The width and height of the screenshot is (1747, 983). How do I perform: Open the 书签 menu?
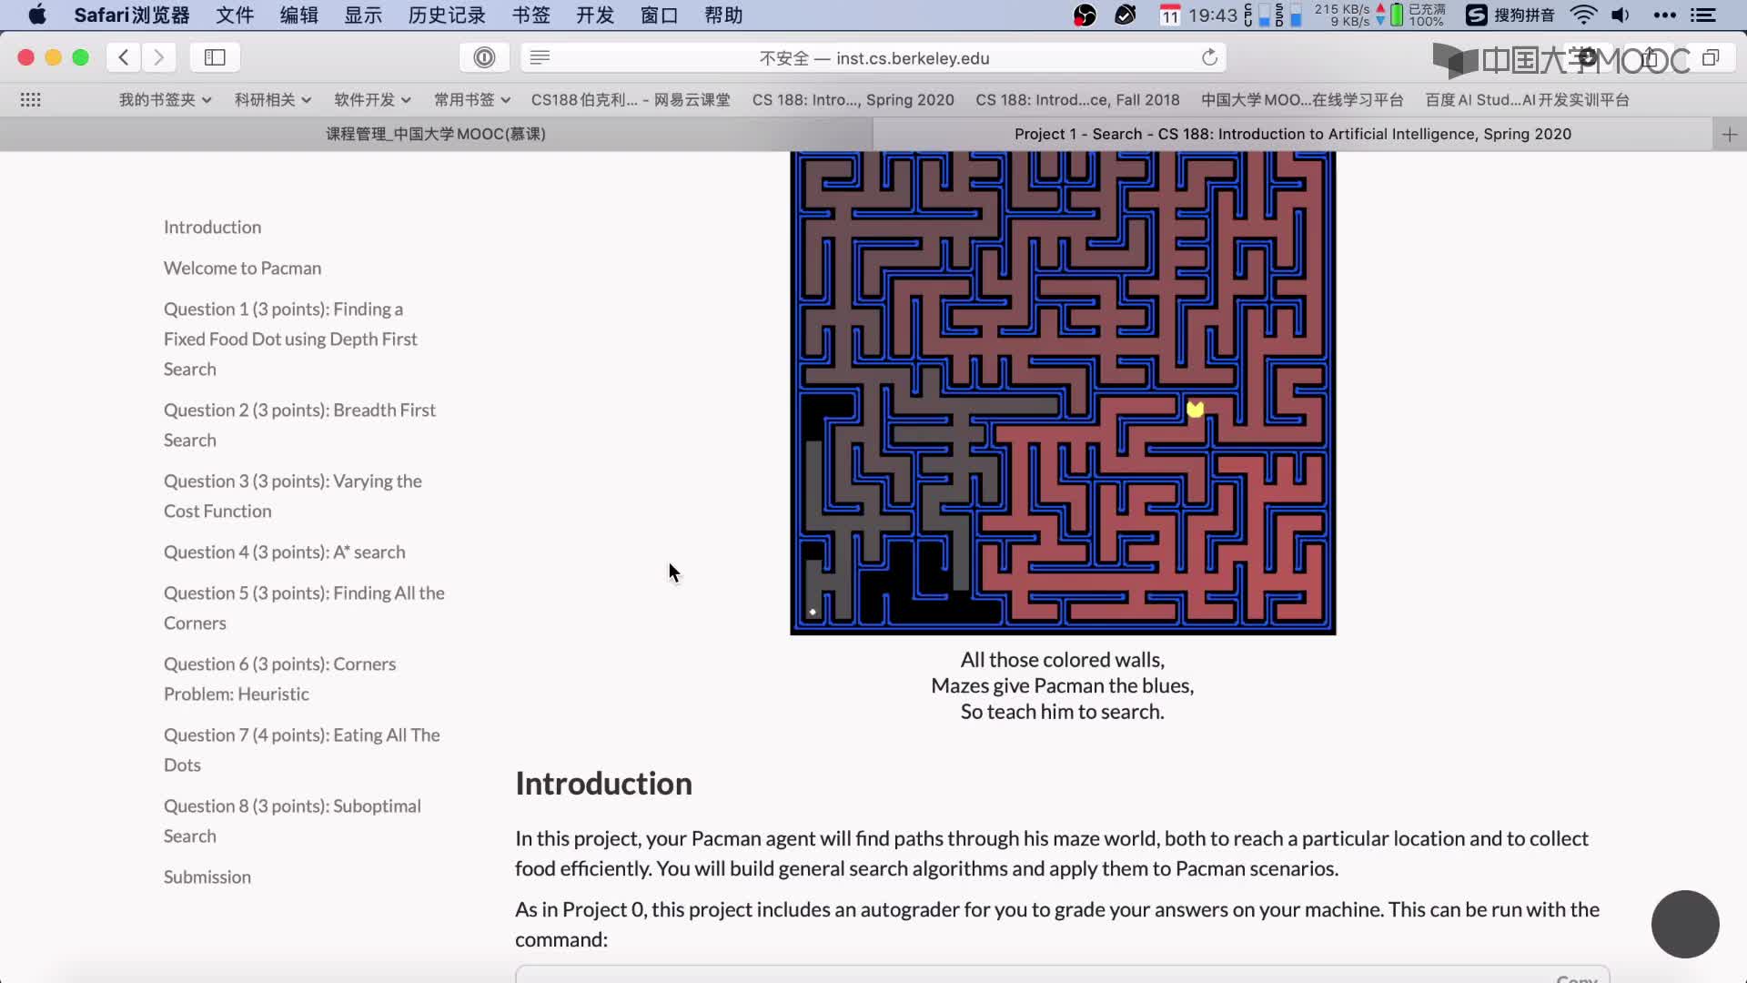click(x=531, y=15)
